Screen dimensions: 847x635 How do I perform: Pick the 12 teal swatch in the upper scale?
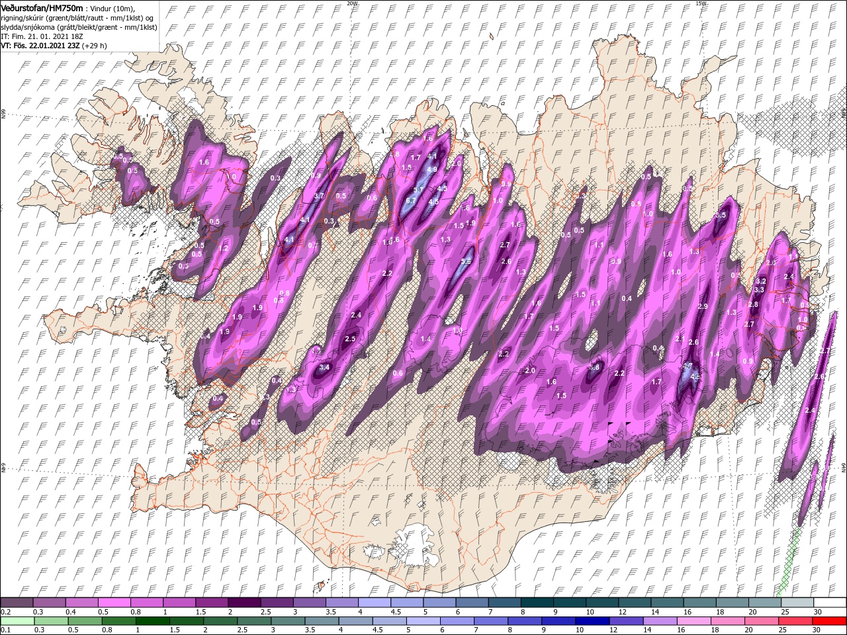tap(635, 602)
